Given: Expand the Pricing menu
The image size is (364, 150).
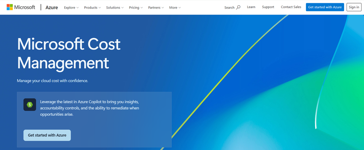Looking at the screenshot, I should (136, 7).
